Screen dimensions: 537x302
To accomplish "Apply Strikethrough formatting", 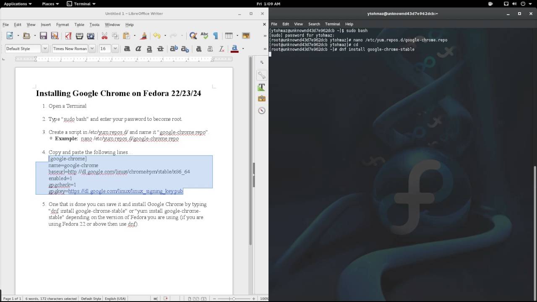I will [x=160, y=49].
